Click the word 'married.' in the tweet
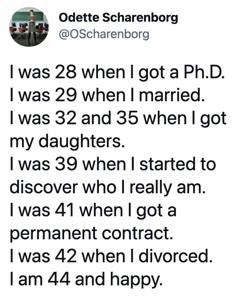 [x=172, y=96]
